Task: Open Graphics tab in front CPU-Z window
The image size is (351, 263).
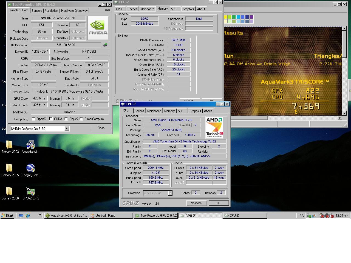Action: click(195, 111)
